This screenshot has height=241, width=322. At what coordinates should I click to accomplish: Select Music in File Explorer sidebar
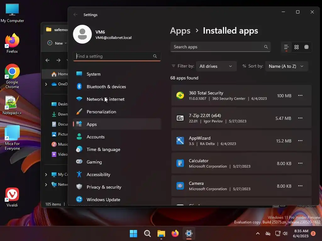pyautogui.click(x=59, y=144)
